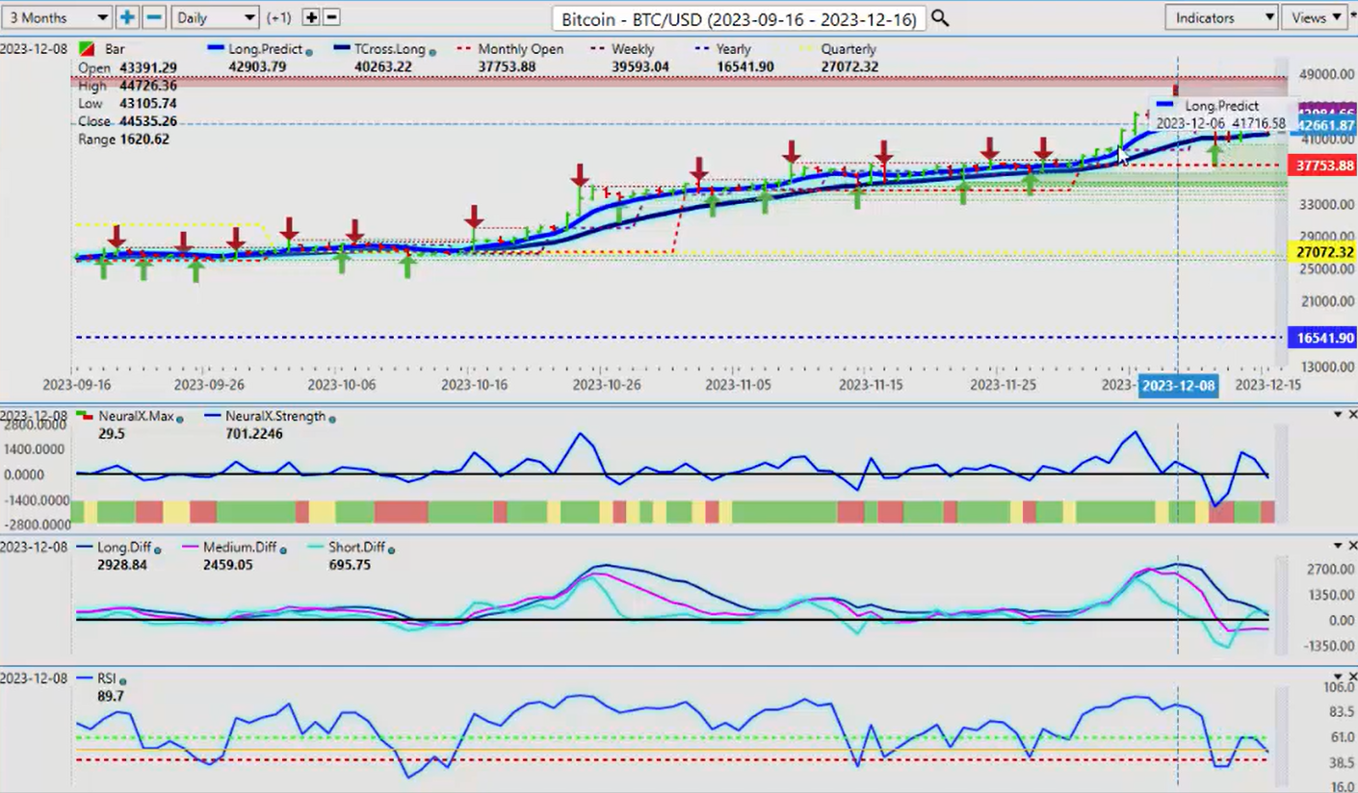
Task: Open the 3 Months range dropdown
Action: tap(58, 17)
